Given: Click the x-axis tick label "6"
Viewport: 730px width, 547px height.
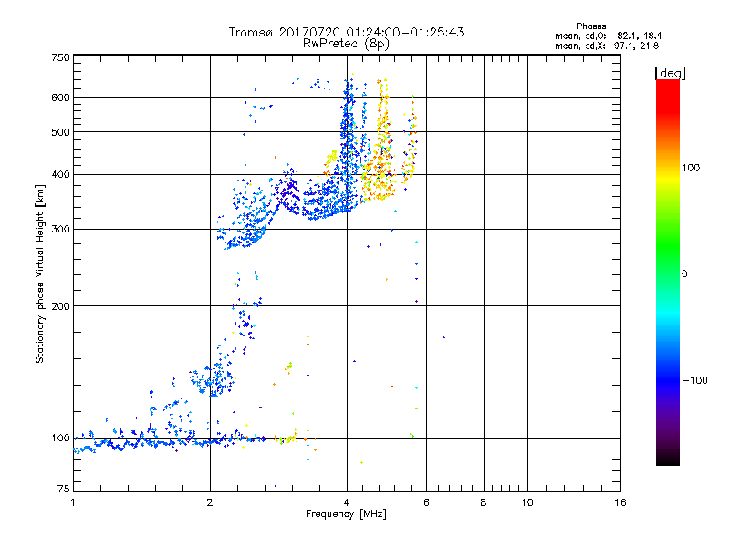Looking at the screenshot, I should [426, 502].
